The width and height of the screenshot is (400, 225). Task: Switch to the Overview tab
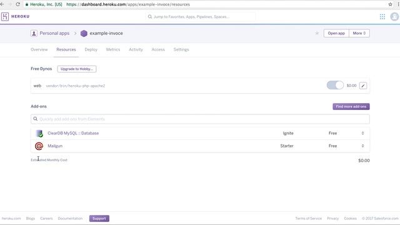(x=39, y=49)
